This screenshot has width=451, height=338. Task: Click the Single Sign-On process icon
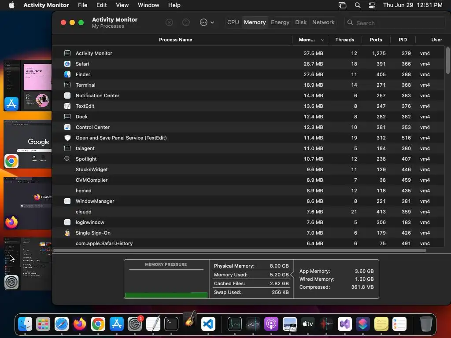point(67,233)
